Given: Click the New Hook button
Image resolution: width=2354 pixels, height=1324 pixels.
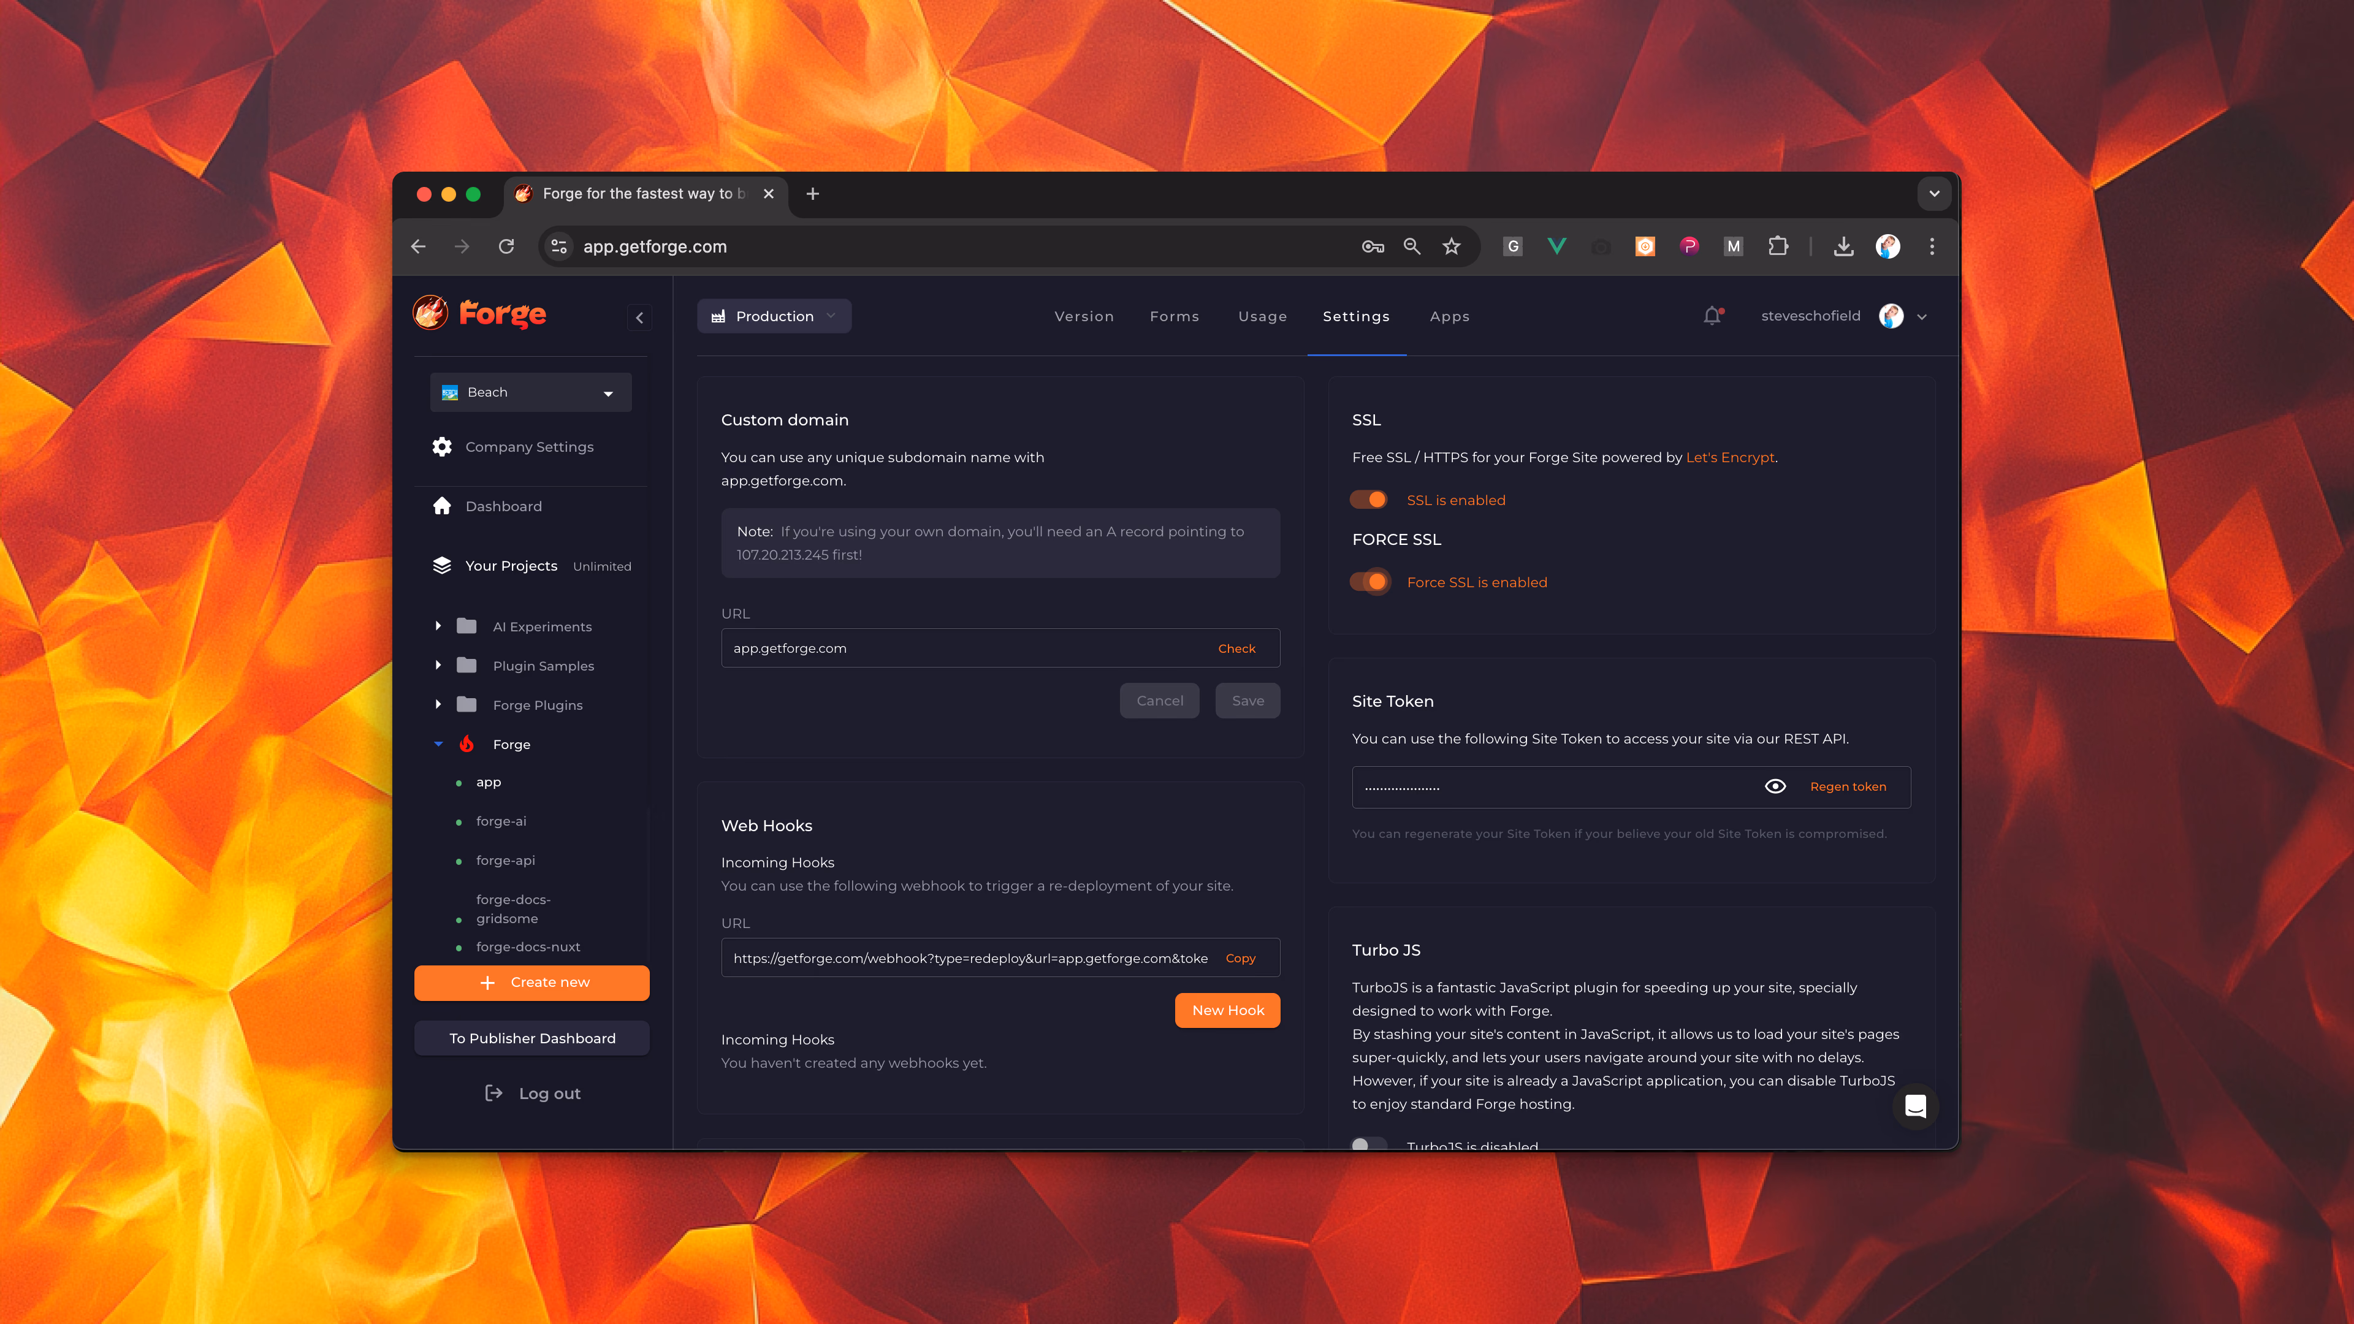Looking at the screenshot, I should click(x=1227, y=1011).
